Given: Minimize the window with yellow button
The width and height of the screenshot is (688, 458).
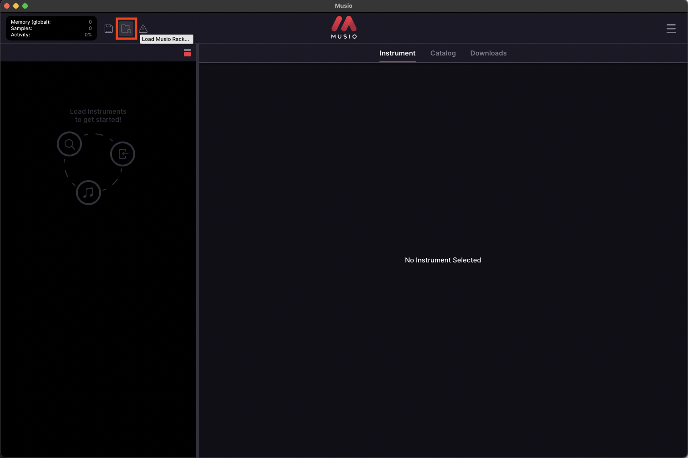Looking at the screenshot, I should pos(16,6).
